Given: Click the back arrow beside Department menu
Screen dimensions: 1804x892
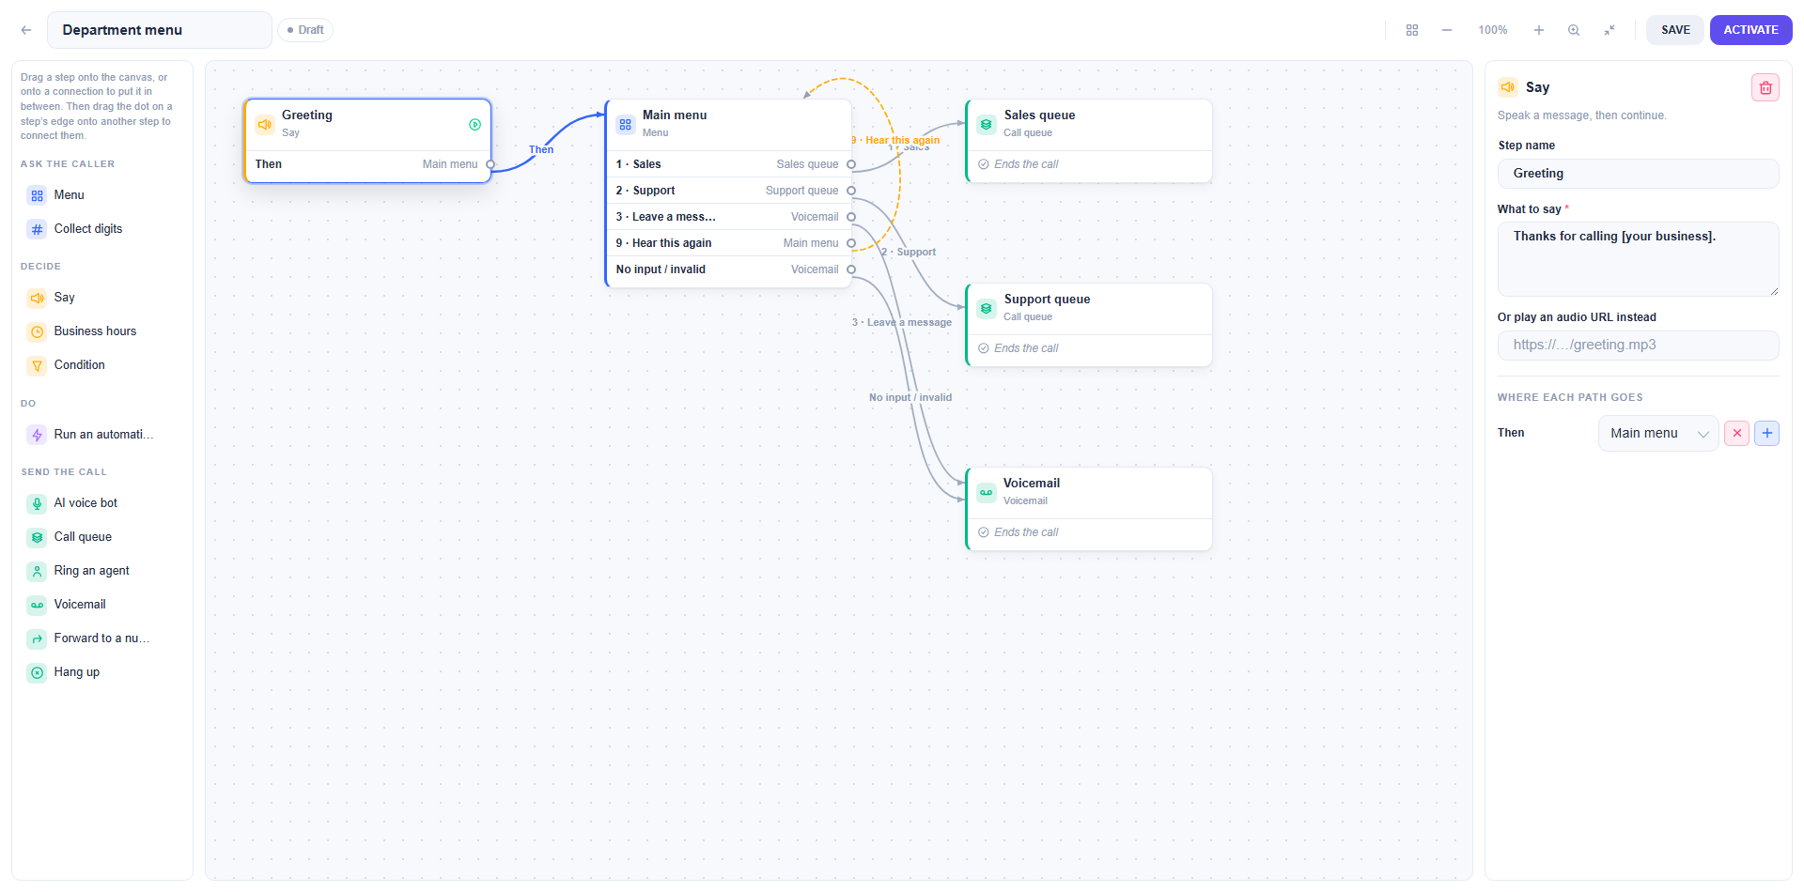Looking at the screenshot, I should (x=26, y=30).
